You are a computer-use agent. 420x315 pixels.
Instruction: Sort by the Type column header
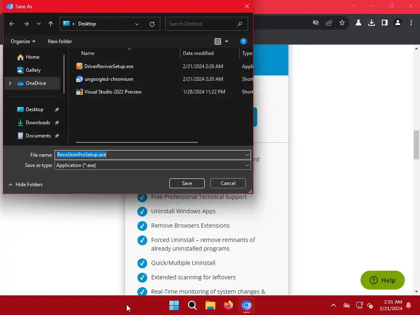click(247, 53)
